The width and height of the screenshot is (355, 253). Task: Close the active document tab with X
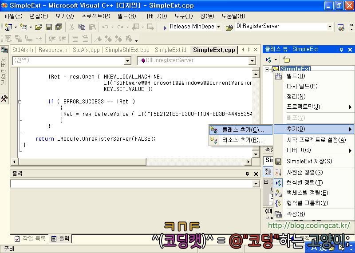click(x=256, y=50)
